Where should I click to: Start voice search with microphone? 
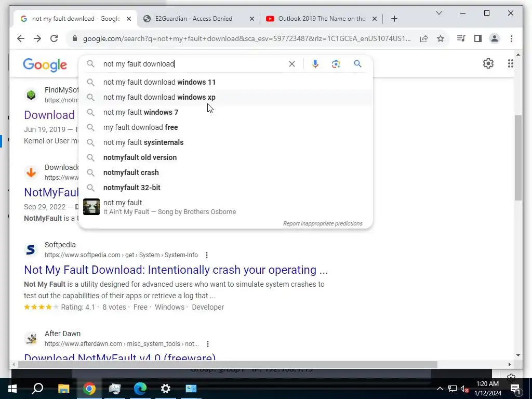(x=315, y=64)
